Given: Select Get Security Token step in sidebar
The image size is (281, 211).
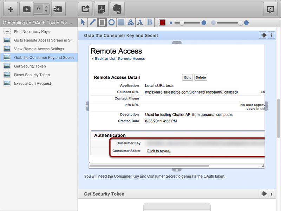Looking at the screenshot, I should (39, 66).
